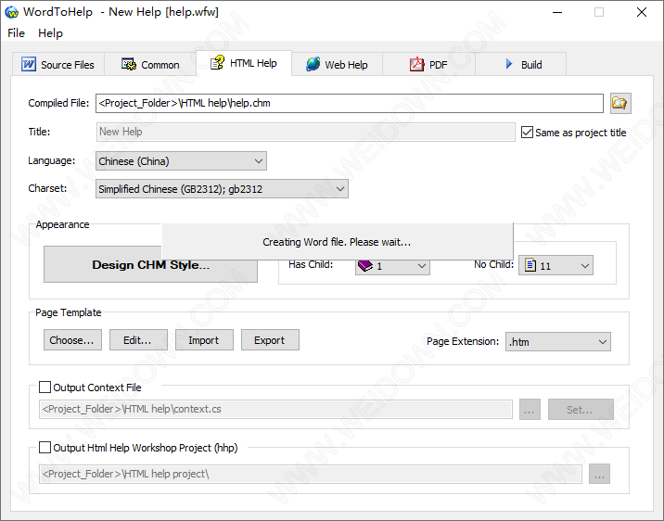Click the Compiled File path field

tap(350, 103)
